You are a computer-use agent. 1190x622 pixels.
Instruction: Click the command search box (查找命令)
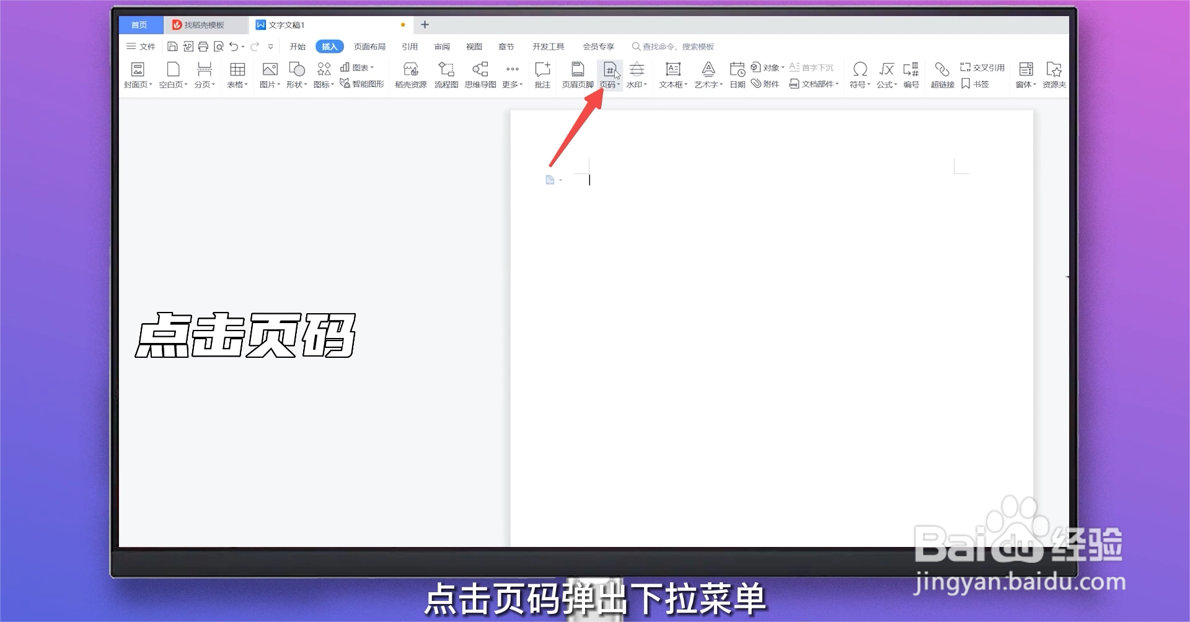pyautogui.click(x=673, y=47)
